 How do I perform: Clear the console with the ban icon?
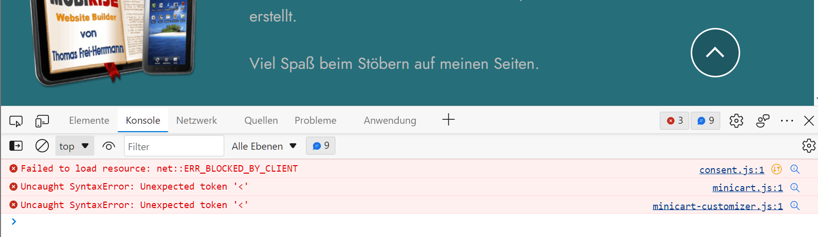pos(42,146)
